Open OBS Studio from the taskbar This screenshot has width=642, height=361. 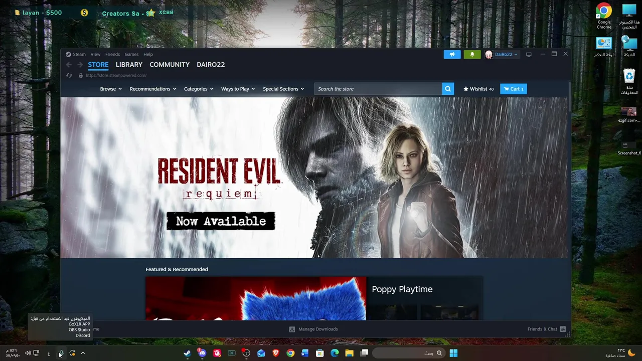pos(246,353)
